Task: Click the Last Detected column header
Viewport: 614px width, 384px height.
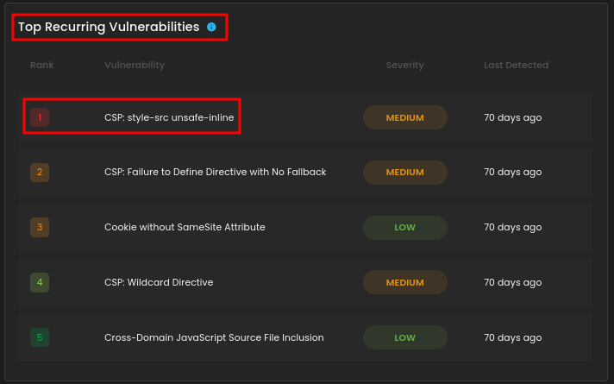Action: coord(516,66)
